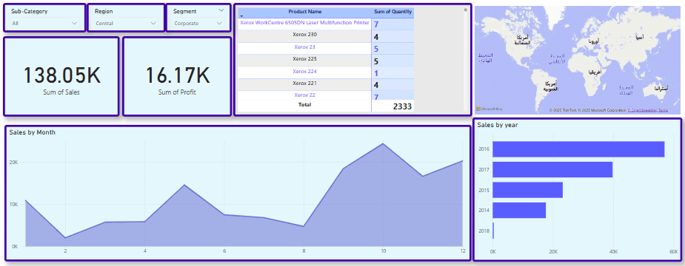
Task: Click the table's vertical scrollbar thumb
Action: coord(465,9)
